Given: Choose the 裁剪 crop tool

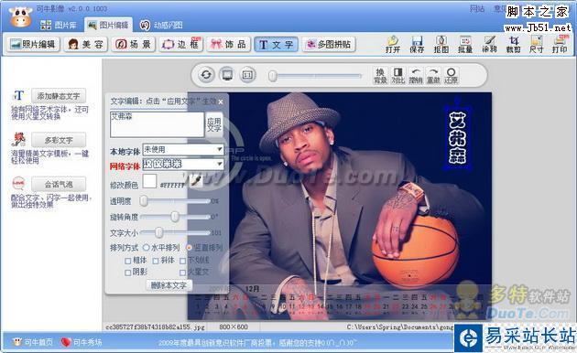Looking at the screenshot, I should point(513,44).
